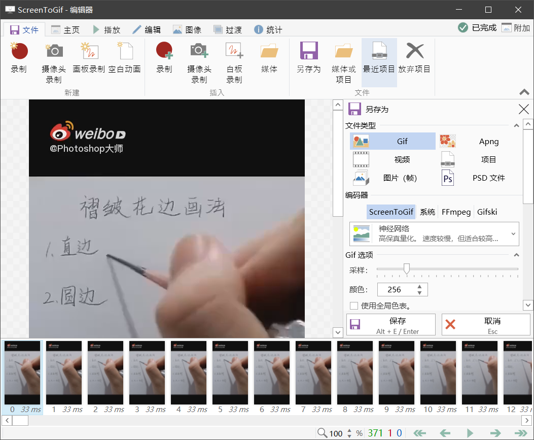
Task: Jump to first frame arrow
Action: [419, 433]
